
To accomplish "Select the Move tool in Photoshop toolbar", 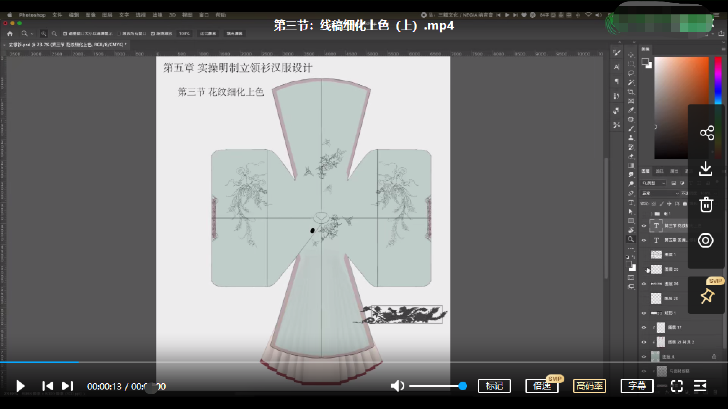I will pyautogui.click(x=631, y=55).
